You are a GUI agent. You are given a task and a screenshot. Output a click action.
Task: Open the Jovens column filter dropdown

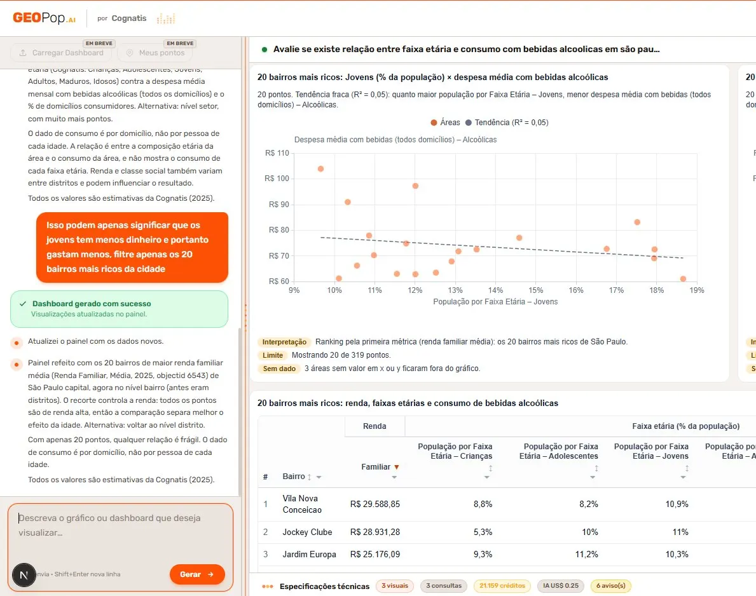click(683, 477)
